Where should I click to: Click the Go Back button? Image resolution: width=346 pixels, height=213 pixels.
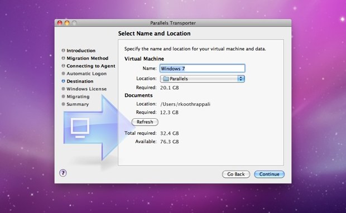click(236, 174)
